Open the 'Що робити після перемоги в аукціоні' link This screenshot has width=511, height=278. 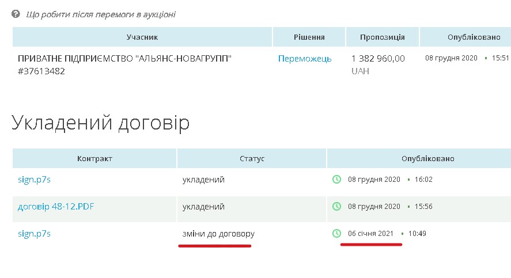pyautogui.click(x=101, y=14)
